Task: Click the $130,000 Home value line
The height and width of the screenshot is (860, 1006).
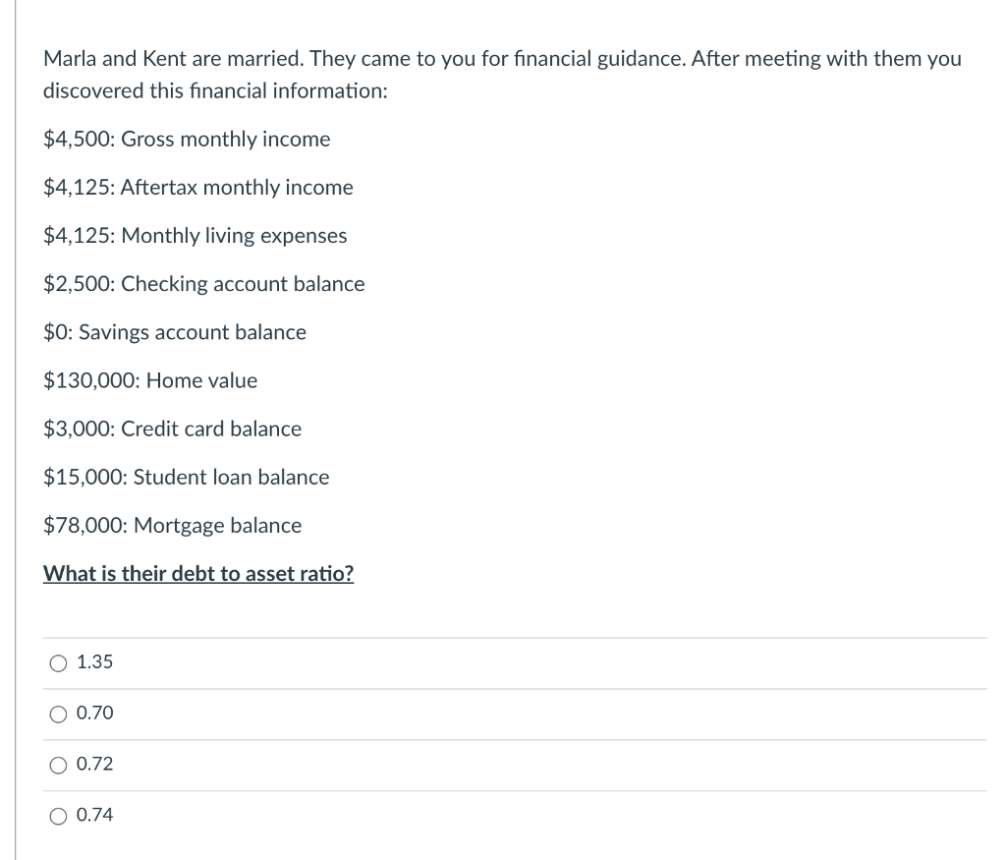Action: 150,380
